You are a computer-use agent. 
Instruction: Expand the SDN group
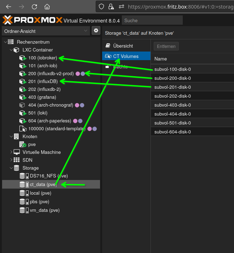click(x=11, y=160)
